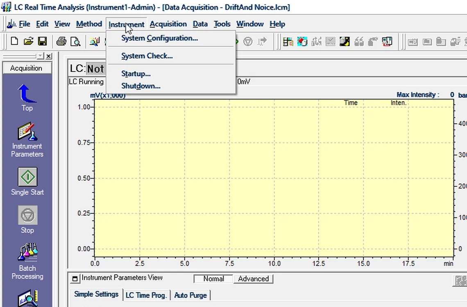Open the Edit menu

pos(42,24)
